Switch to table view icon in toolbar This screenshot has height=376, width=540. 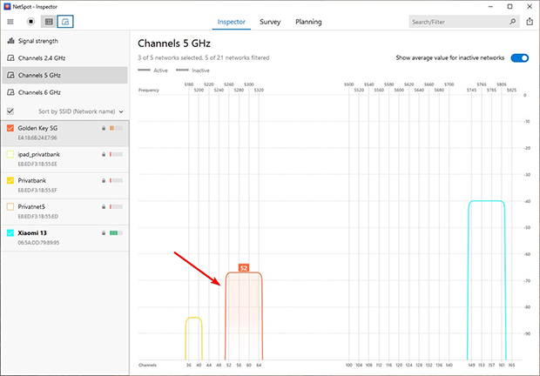click(x=49, y=22)
